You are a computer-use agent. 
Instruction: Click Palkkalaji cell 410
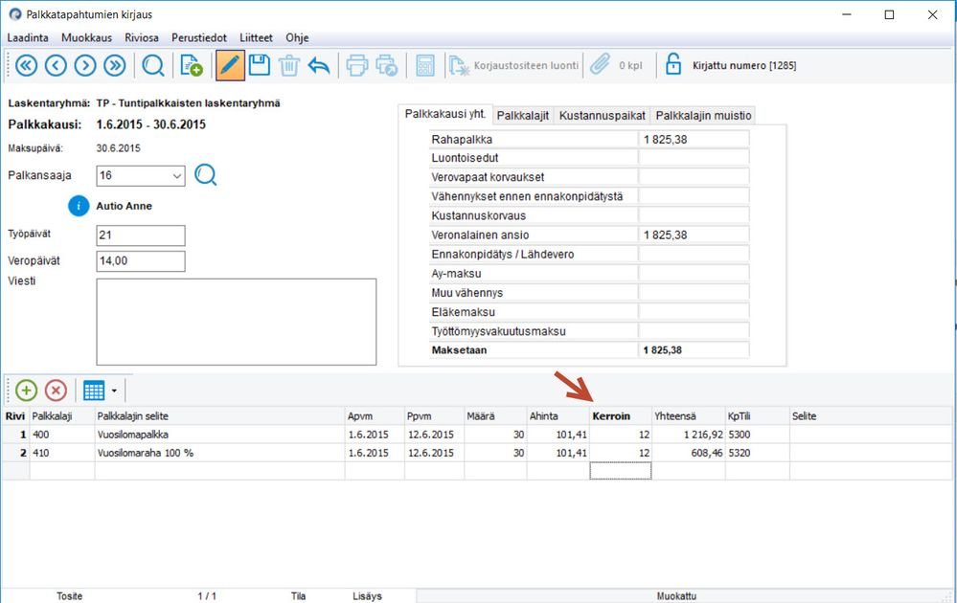[61, 453]
